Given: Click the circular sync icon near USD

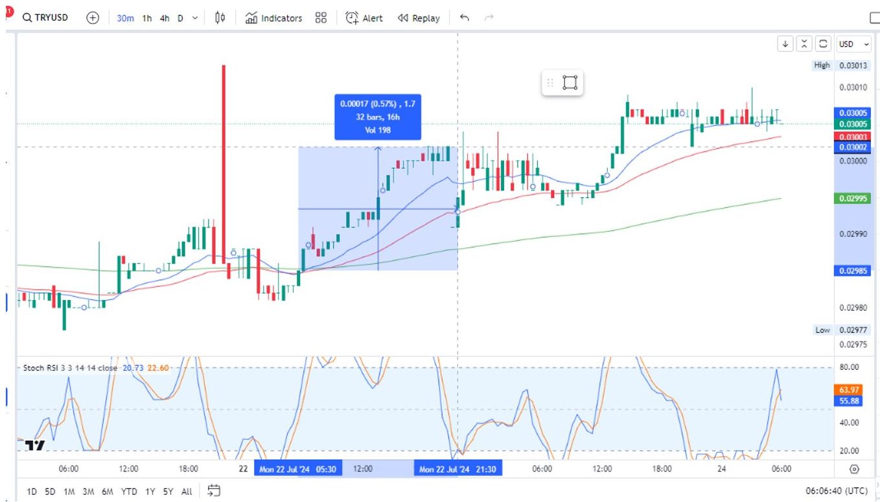Looking at the screenshot, I should click(x=823, y=44).
